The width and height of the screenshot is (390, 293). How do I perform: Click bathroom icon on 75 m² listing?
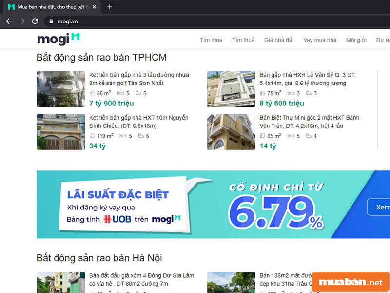point(309,93)
